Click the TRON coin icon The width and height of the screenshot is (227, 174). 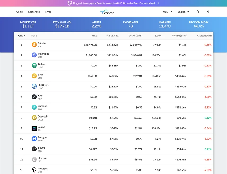click(34, 149)
